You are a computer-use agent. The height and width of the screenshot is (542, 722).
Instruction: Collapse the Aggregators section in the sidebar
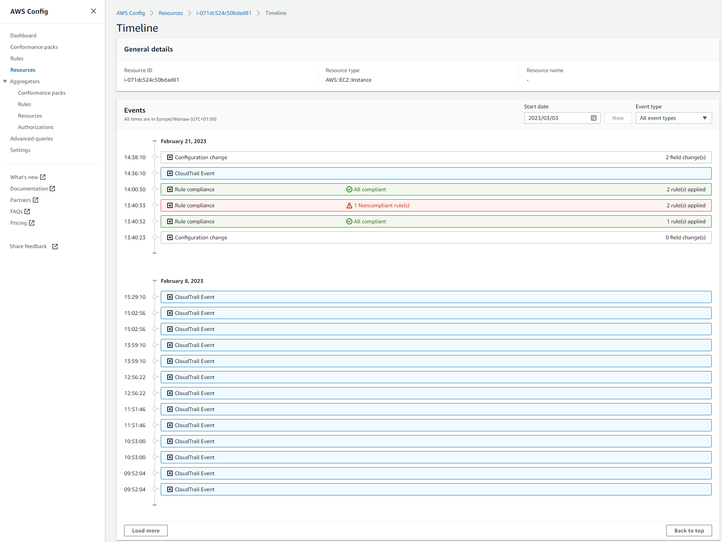5,81
